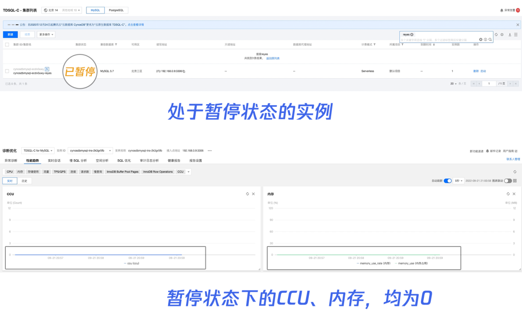The image size is (522, 318).
Task: Open the 联系人管理 link
Action: (x=513, y=159)
